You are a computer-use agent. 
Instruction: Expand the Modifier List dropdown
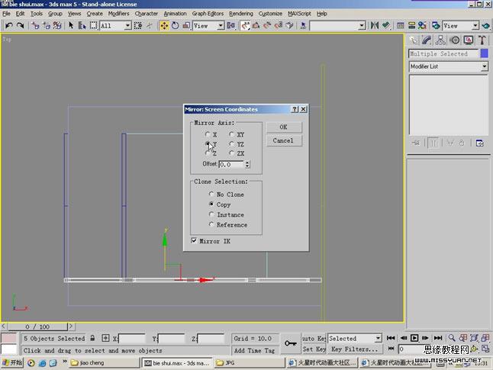click(x=485, y=66)
